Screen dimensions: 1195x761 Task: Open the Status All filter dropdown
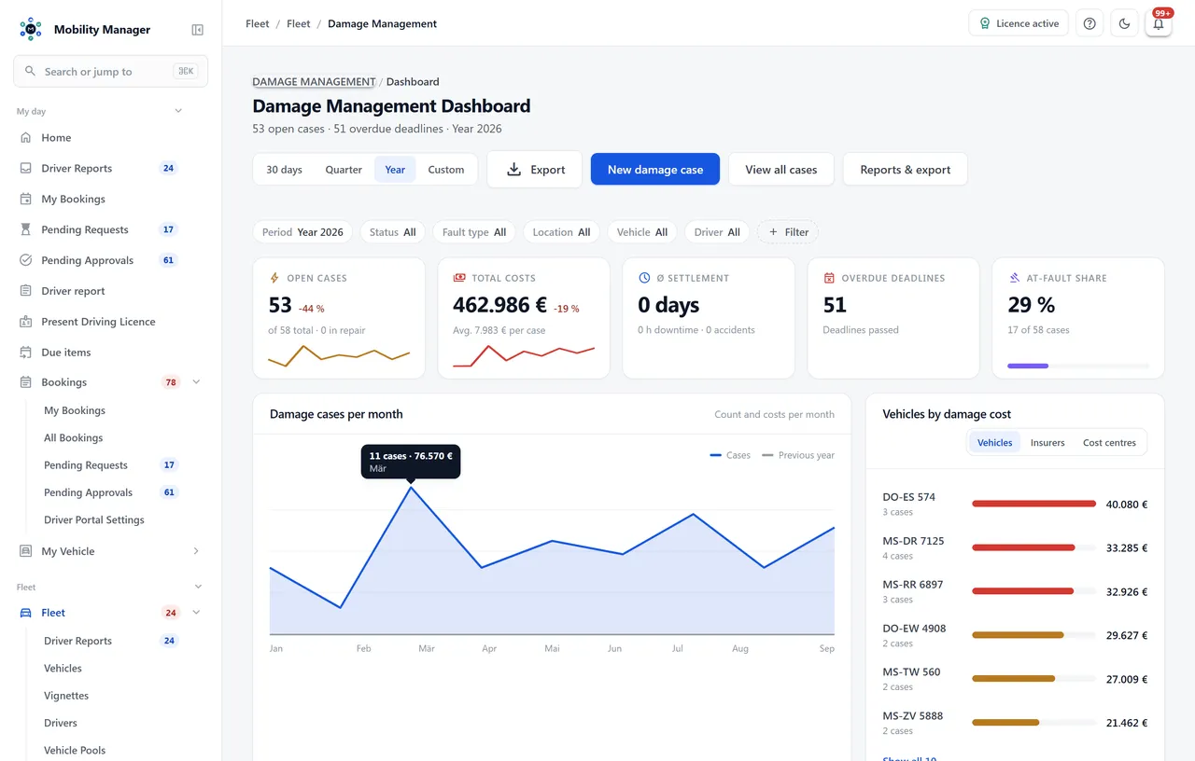point(393,232)
